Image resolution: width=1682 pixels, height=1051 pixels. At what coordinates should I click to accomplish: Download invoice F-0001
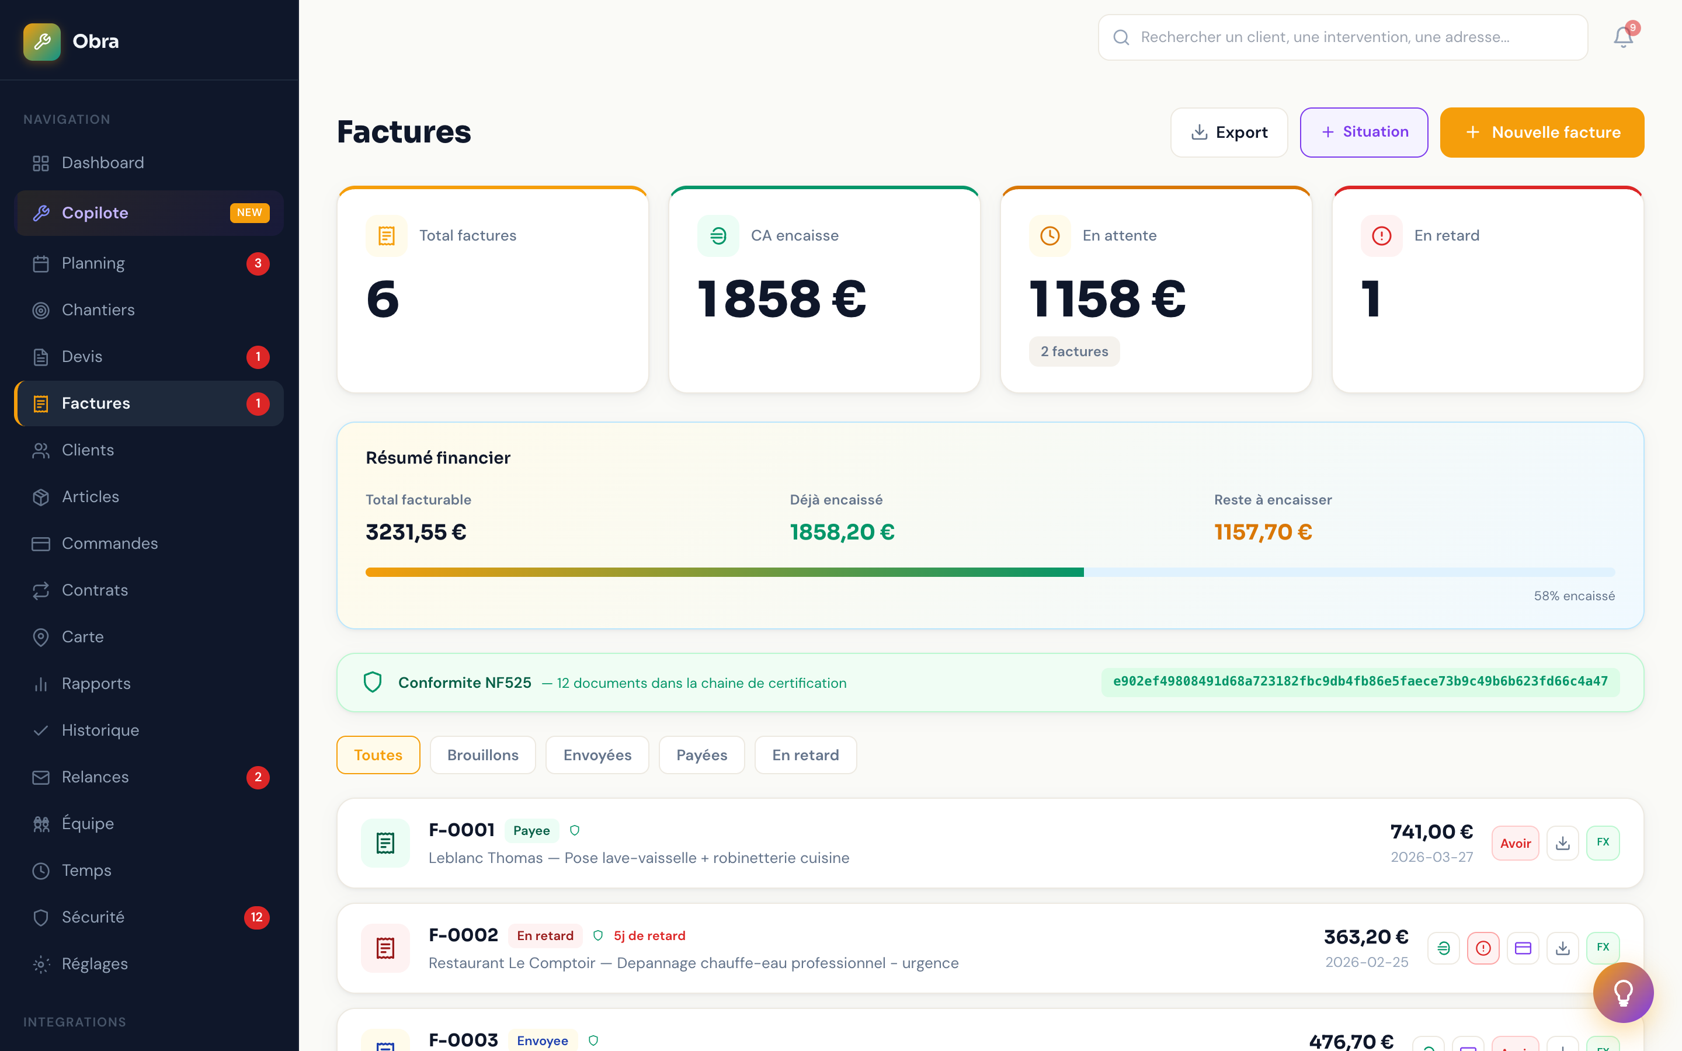(x=1562, y=843)
